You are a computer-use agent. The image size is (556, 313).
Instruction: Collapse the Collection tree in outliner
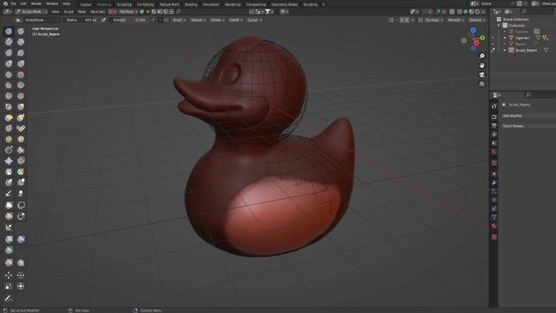(499, 26)
